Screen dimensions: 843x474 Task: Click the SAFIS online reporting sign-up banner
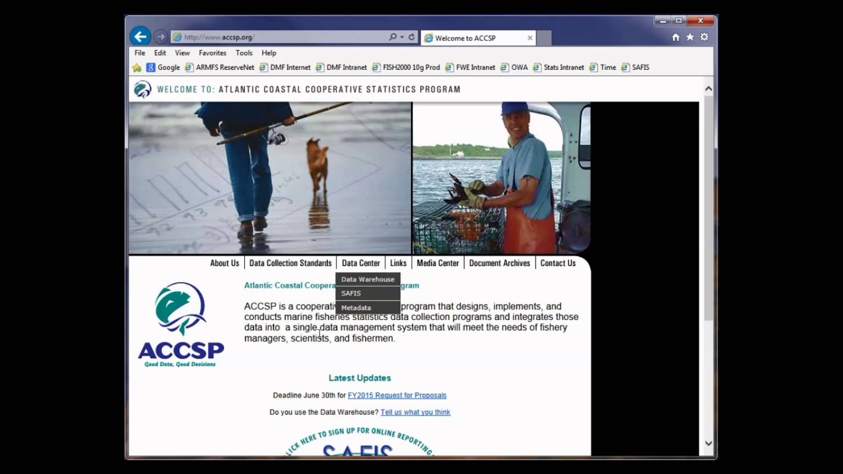click(x=360, y=440)
